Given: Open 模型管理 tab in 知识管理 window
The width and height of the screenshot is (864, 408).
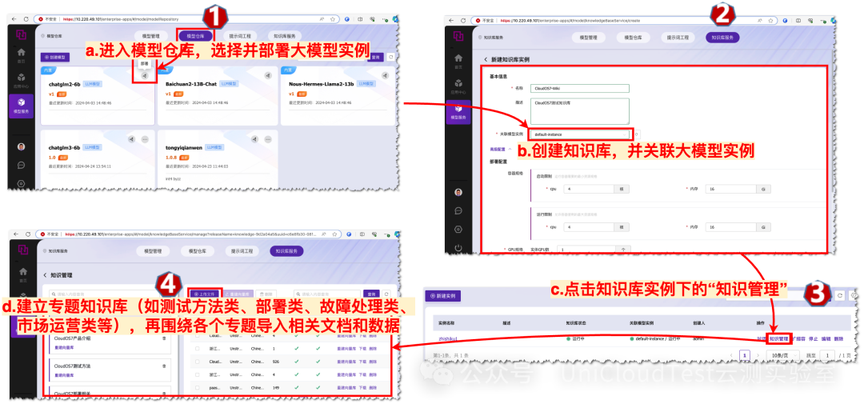Looking at the screenshot, I should 153,251.
